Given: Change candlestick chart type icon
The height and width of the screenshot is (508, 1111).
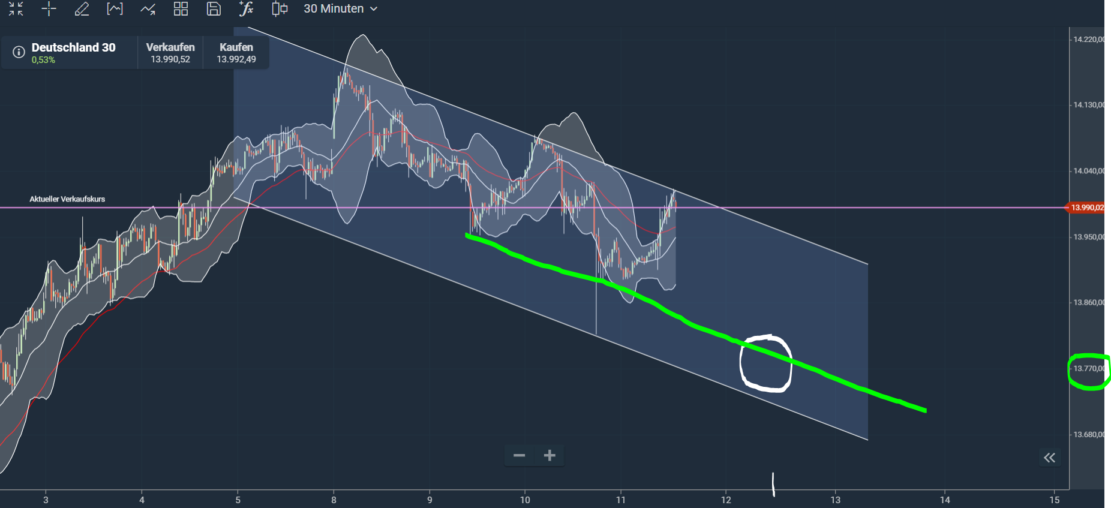Looking at the screenshot, I should 280,8.
